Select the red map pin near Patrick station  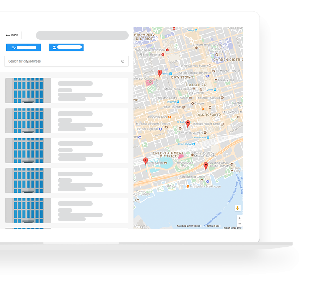pos(160,73)
